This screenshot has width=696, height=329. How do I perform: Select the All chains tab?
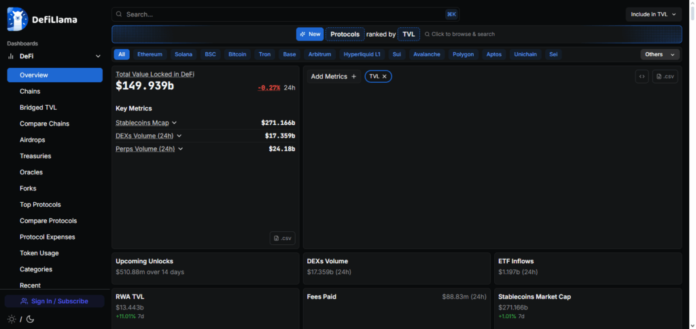(x=122, y=54)
